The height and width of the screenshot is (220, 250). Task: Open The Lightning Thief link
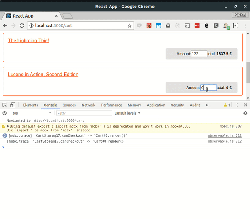click(x=28, y=41)
